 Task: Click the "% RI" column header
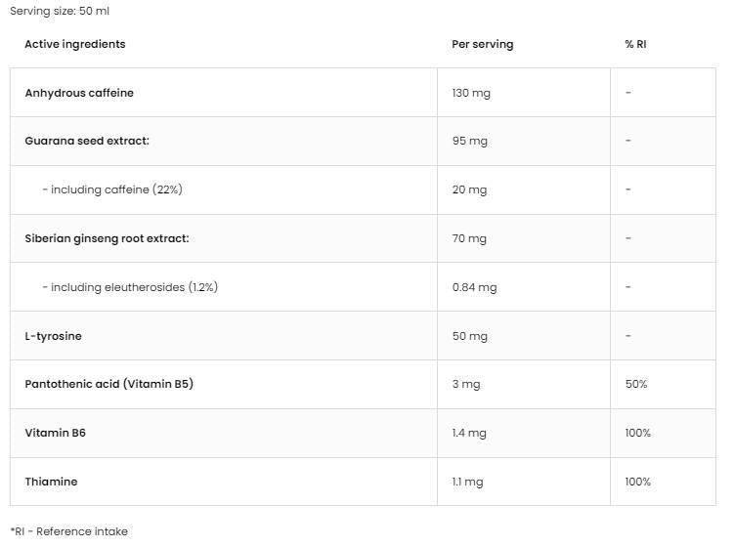635,44
